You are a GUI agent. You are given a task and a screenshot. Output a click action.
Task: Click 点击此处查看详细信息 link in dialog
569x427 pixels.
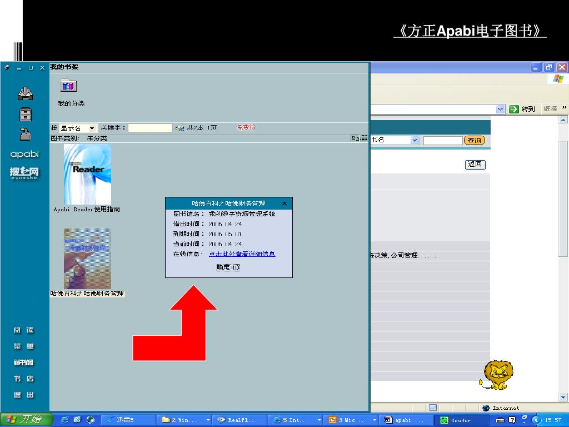pyautogui.click(x=242, y=254)
